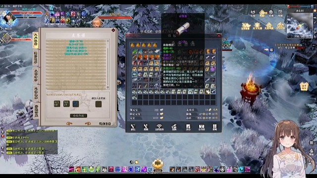Click the 冰皇村 minimap
The height and width of the screenshot is (178, 317).
pyautogui.click(x=300, y=25)
